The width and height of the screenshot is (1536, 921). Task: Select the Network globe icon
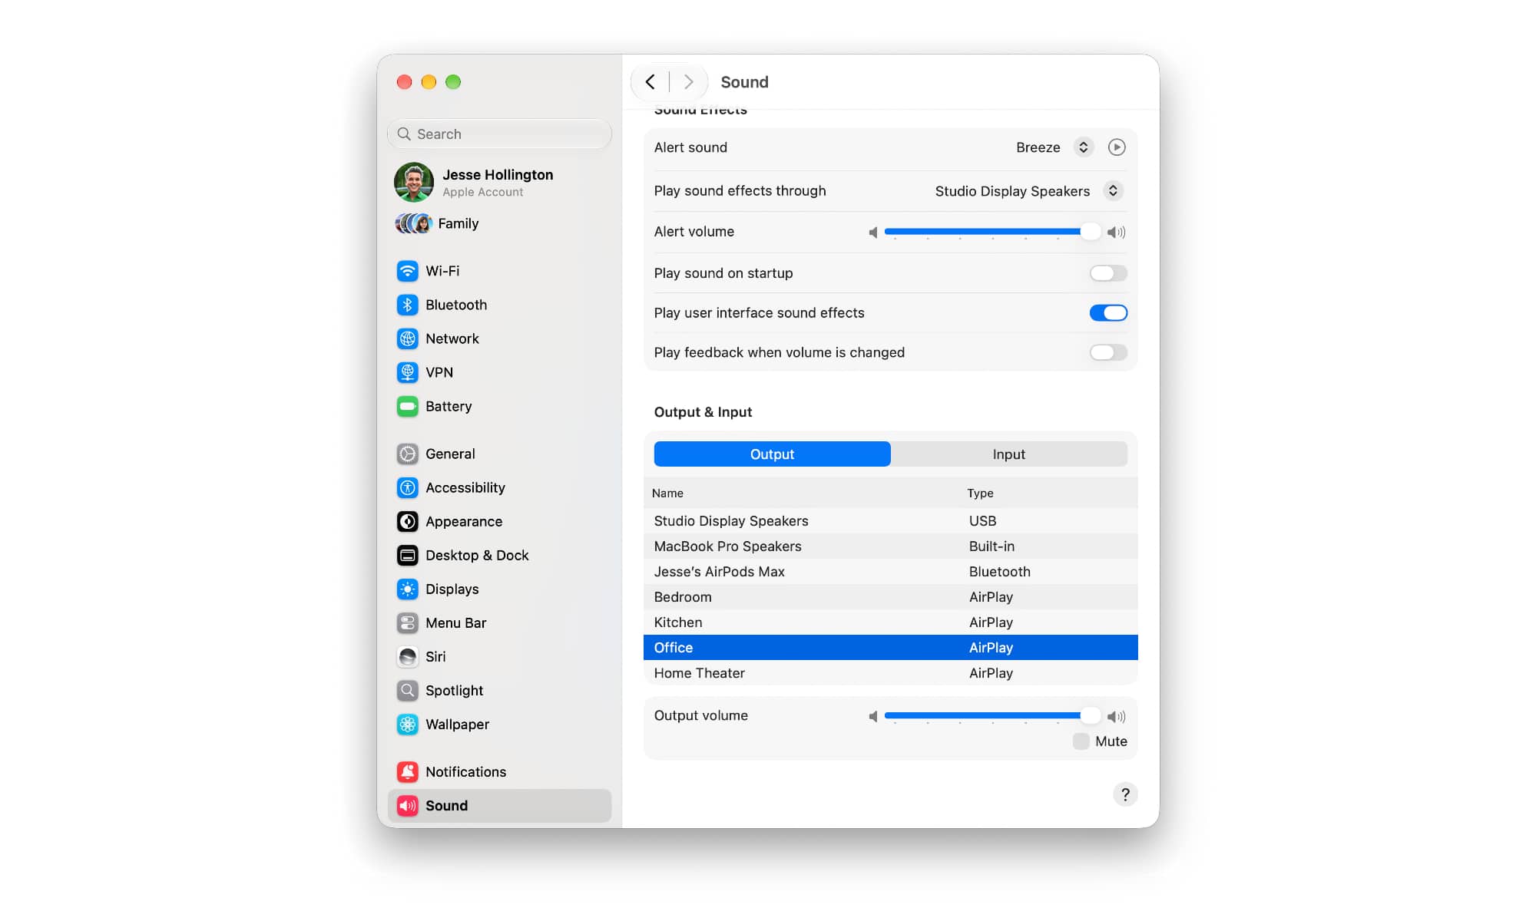(407, 338)
